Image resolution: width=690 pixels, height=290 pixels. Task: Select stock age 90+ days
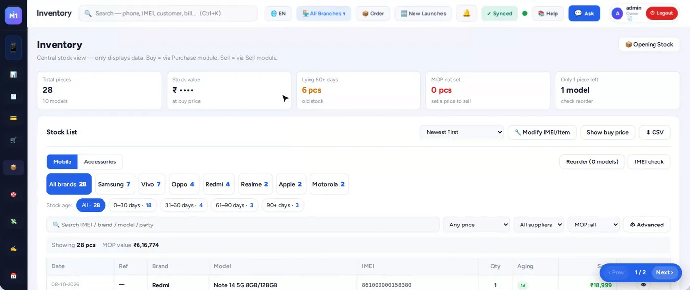(282, 205)
